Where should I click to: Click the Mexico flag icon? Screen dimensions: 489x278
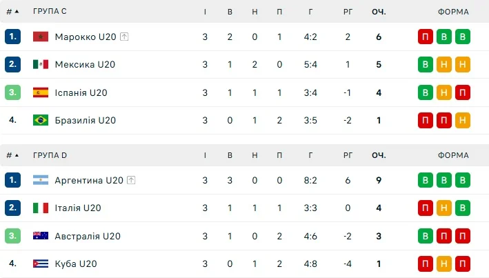[41, 64]
